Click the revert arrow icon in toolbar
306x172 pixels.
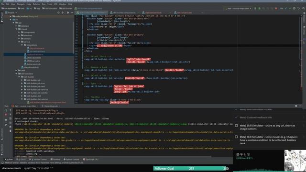[298, 9]
